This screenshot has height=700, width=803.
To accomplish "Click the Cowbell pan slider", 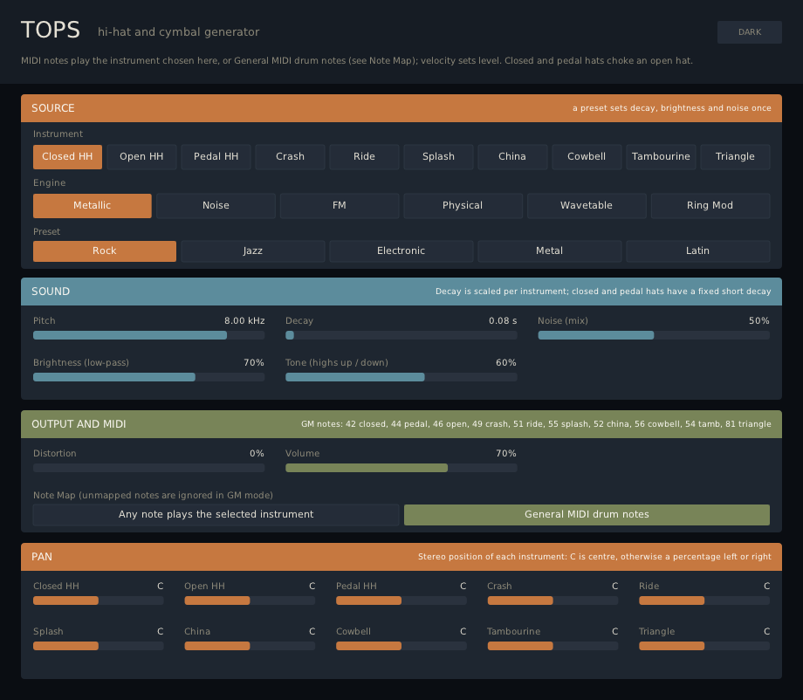I will [x=401, y=646].
